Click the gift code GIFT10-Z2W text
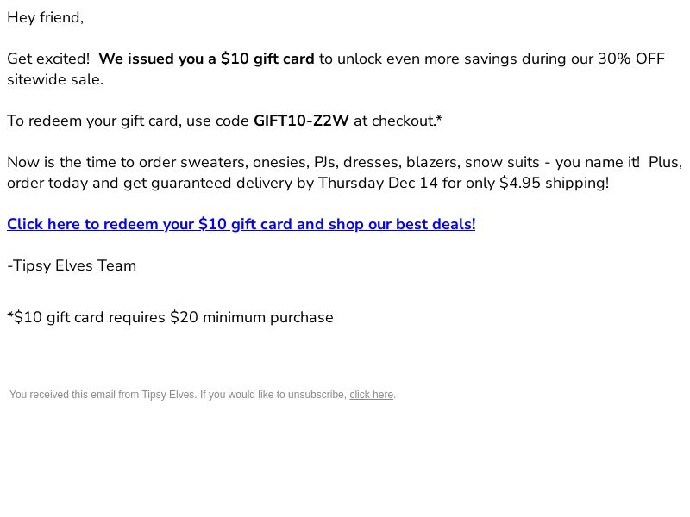The width and height of the screenshot is (690, 517). (x=301, y=121)
